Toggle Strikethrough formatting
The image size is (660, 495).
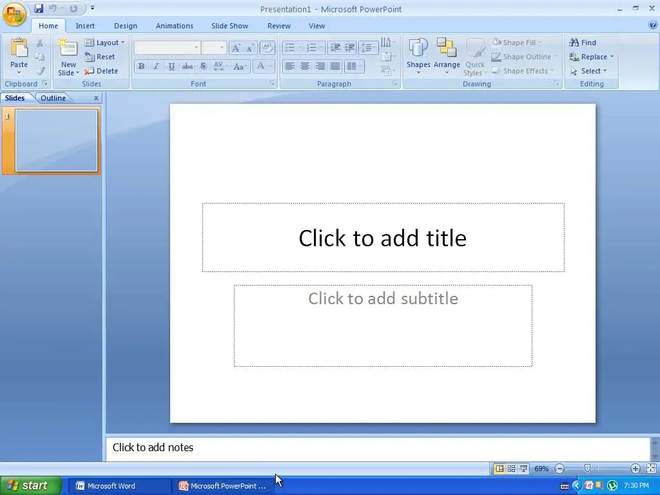pyautogui.click(x=188, y=66)
